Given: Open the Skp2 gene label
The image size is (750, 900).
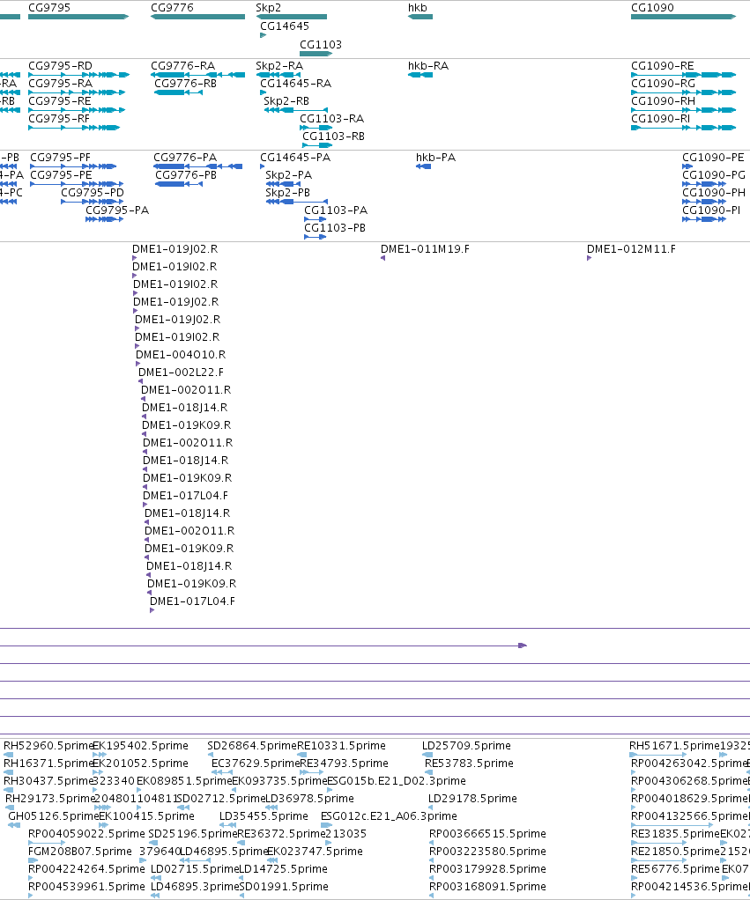Looking at the screenshot, I should point(268,8).
